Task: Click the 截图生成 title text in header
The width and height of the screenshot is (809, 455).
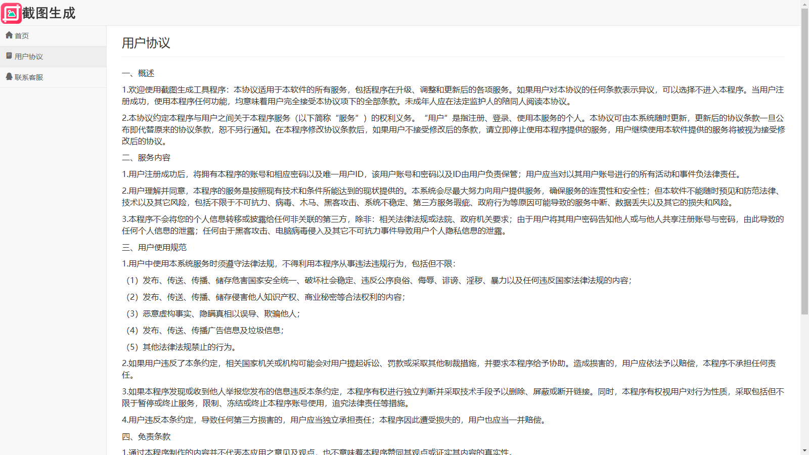Action: [x=49, y=13]
